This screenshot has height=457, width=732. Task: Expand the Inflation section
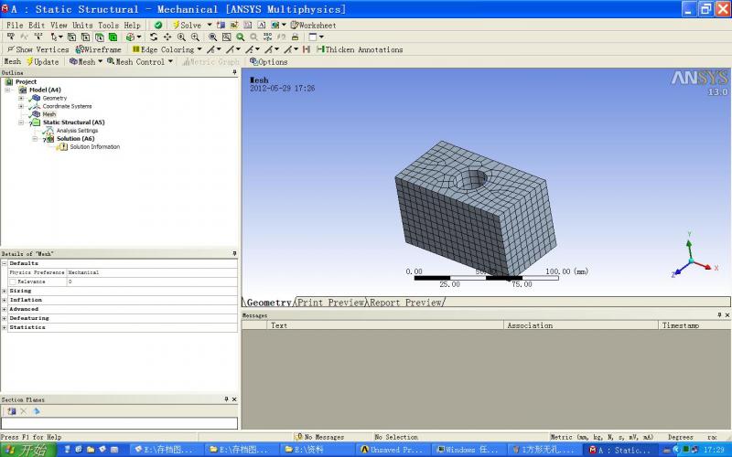[x=5, y=300]
